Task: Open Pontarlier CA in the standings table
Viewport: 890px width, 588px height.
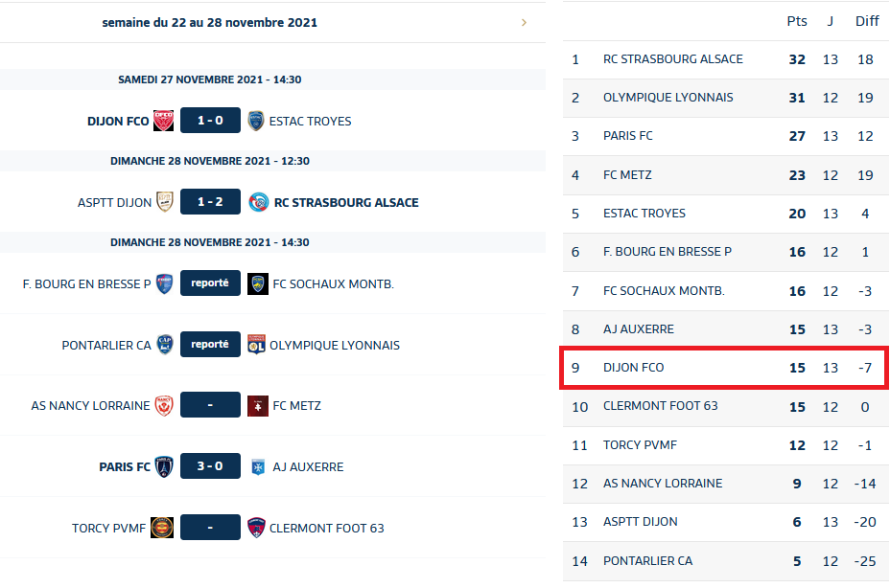Action: [647, 560]
